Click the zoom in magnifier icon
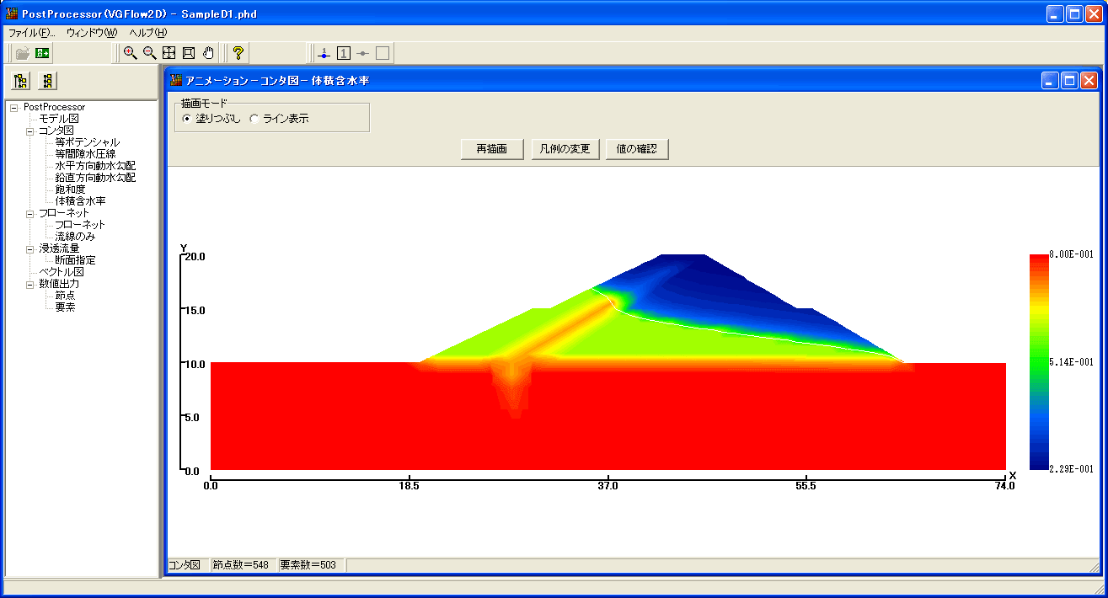This screenshot has height=598, width=1108. [x=130, y=53]
